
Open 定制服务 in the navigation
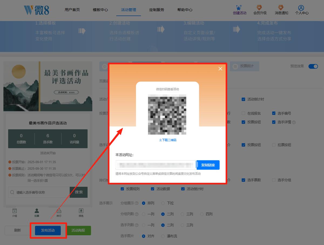tap(157, 10)
